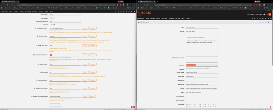Viewport: 273px width, 110px height.
Task: Click orange Unraid Connect avatar in right window
Action: pos(269,14)
